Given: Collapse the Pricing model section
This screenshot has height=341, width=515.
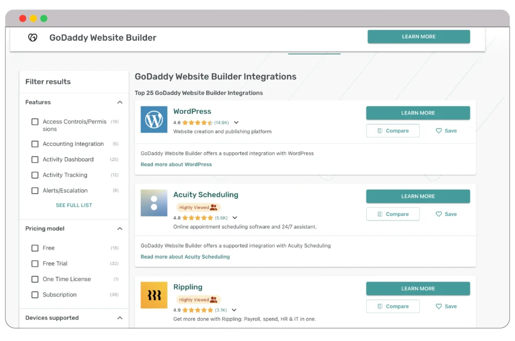Looking at the screenshot, I should (119, 229).
